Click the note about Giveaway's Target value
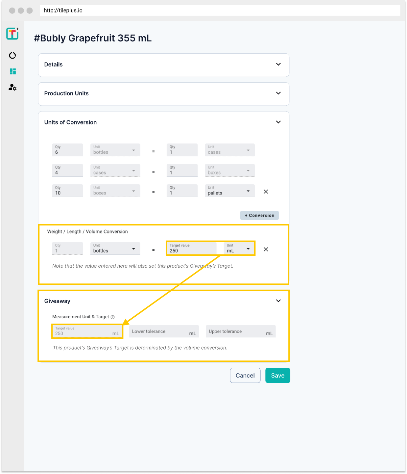Viewport: 407px width, 474px height. point(143,266)
